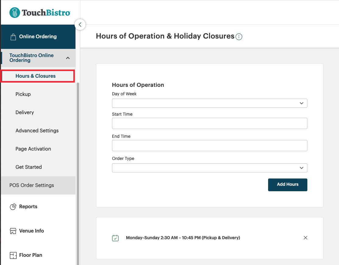Click the green calendar checkmark icon on the hours entry
Viewport: 339px width, 265px height.
pyautogui.click(x=115, y=238)
